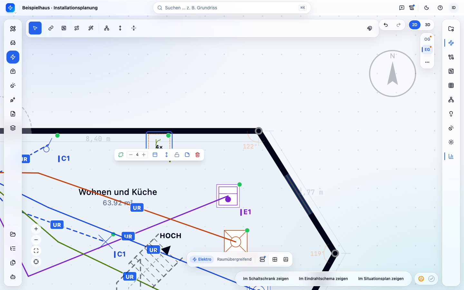Select the hierarchy tree tool
464x290 pixels.
point(107,28)
